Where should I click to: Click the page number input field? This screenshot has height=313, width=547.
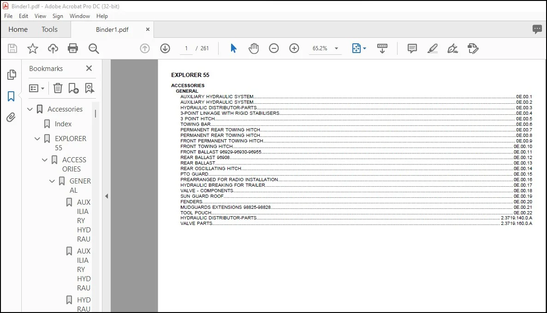(186, 48)
